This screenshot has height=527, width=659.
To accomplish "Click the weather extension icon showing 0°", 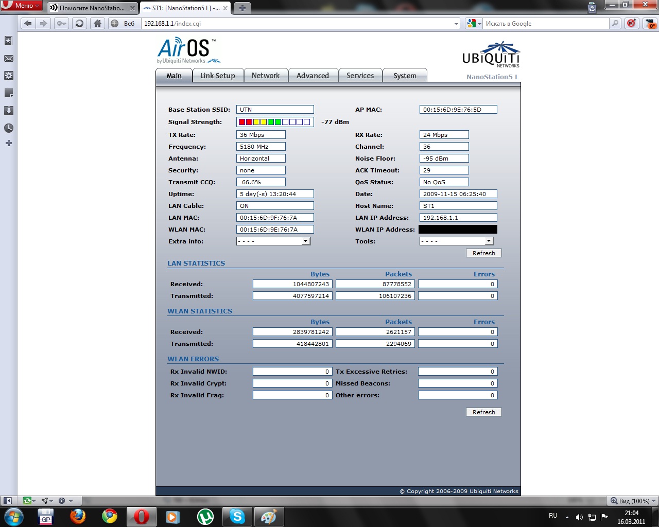I will (650, 23).
